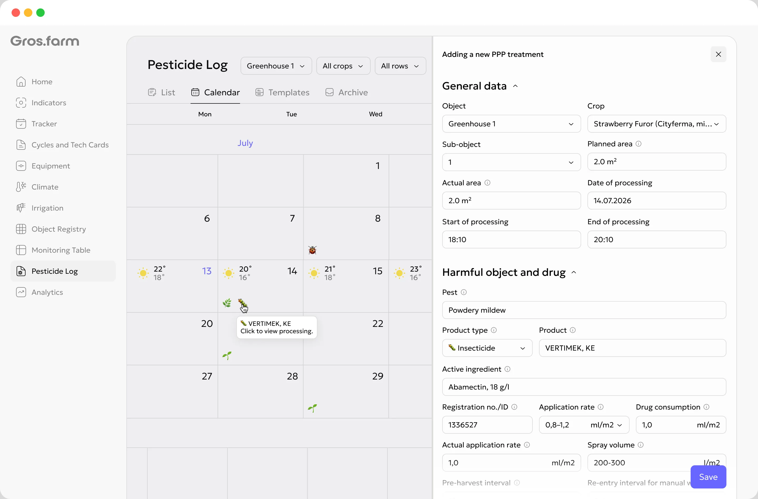Open the Monitoring Table

(x=53, y=250)
